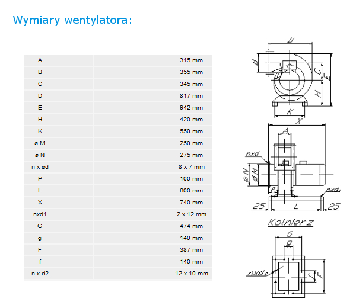356x308 pixels.
Task: Select the '550 mm' value for K
Action: tap(191, 131)
